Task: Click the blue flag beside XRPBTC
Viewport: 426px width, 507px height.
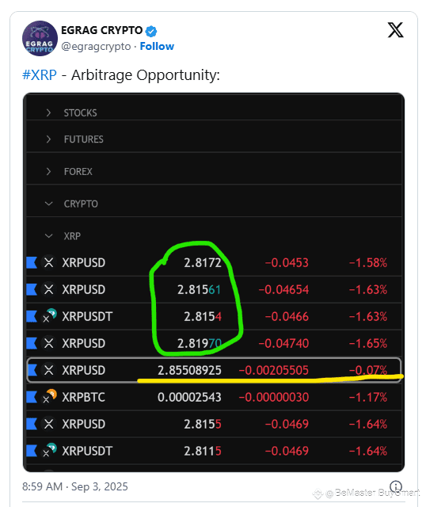Action: pyautogui.click(x=32, y=397)
